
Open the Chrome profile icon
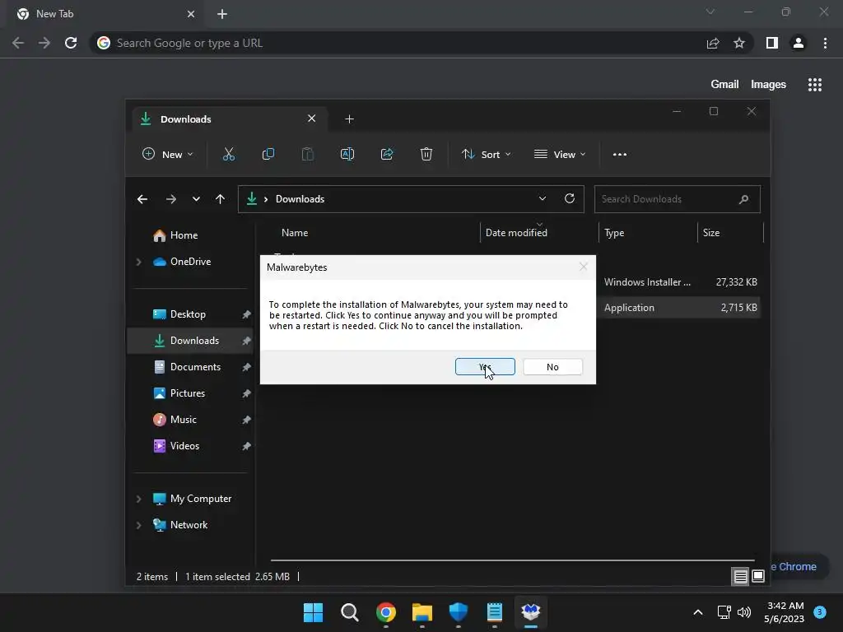click(799, 43)
